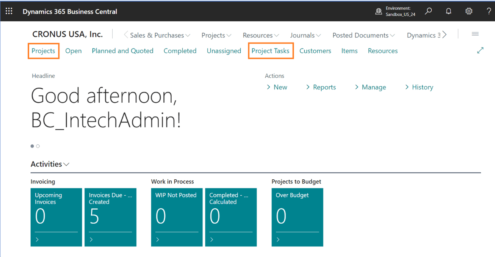Open the Completed - Calculated tile
This screenshot has height=257, width=495.
[231, 217]
